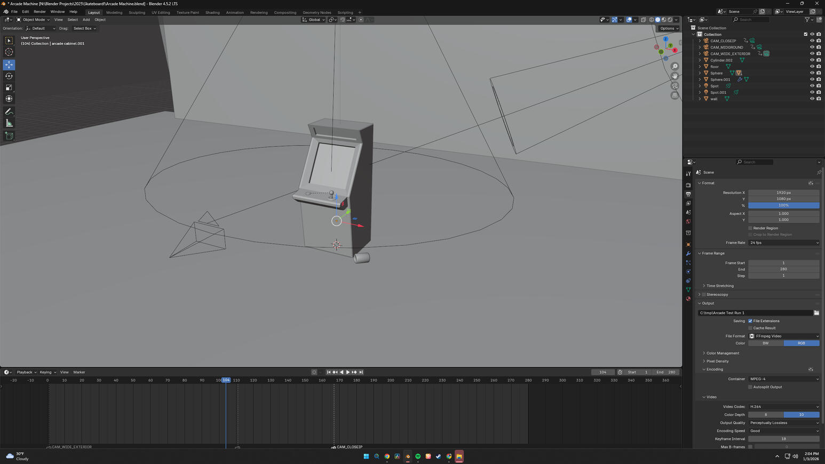The height and width of the screenshot is (464, 825).
Task: Select the Cursor tool in left toolbar
Action: coord(9,52)
